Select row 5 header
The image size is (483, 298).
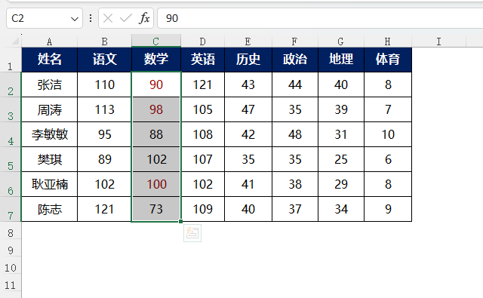pyautogui.click(x=11, y=159)
